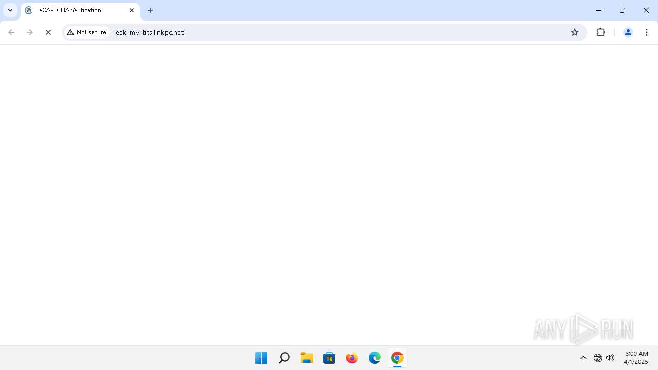The image size is (658, 370).
Task: Open Microsoft Store from taskbar
Action: coord(329,358)
